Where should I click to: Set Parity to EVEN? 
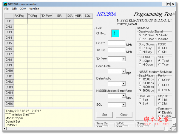tap(164, 90)
